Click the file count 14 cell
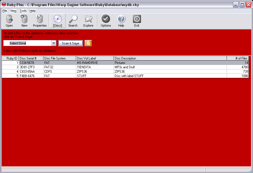 click(238, 63)
